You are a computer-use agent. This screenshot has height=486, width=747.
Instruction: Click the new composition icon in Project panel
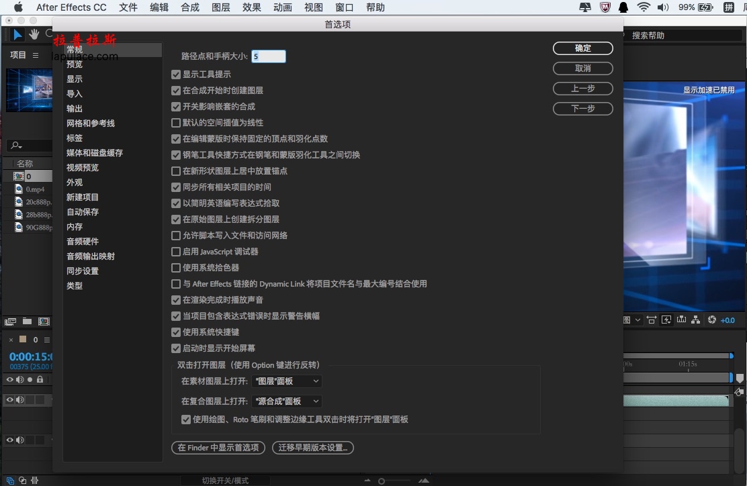[44, 322]
